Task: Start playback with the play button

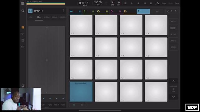Action: pos(132,3)
